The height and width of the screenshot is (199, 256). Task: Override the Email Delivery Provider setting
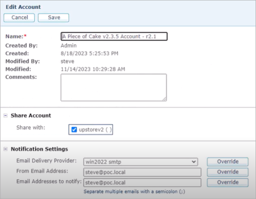(x=228, y=162)
